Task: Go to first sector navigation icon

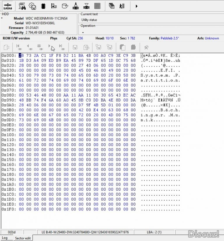Action: coord(19,47)
